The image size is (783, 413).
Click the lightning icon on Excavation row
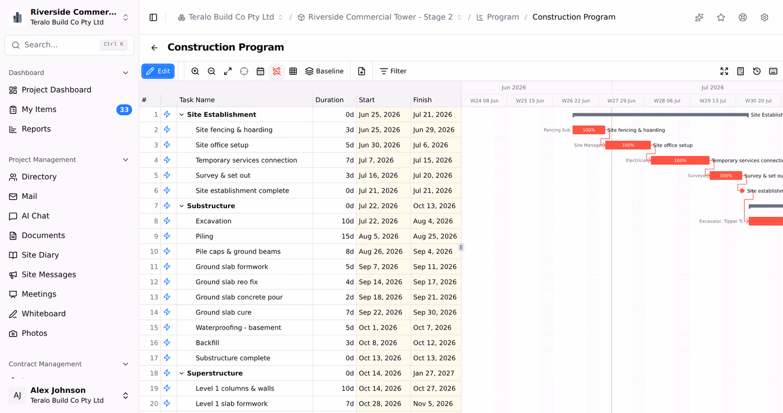pos(167,221)
